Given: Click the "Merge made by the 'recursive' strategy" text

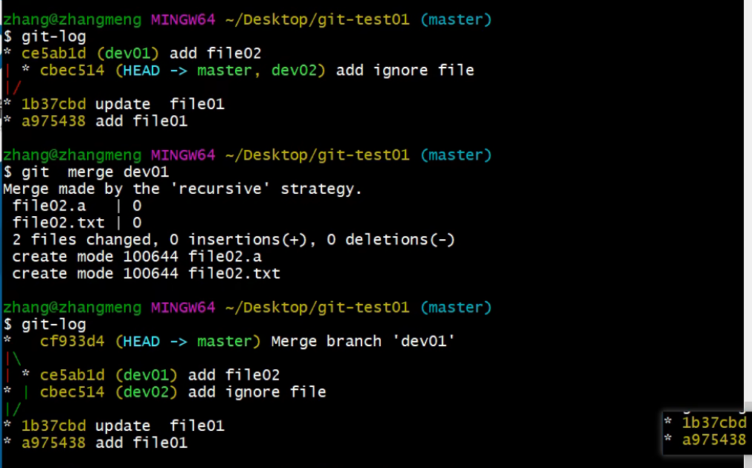Looking at the screenshot, I should (182, 189).
